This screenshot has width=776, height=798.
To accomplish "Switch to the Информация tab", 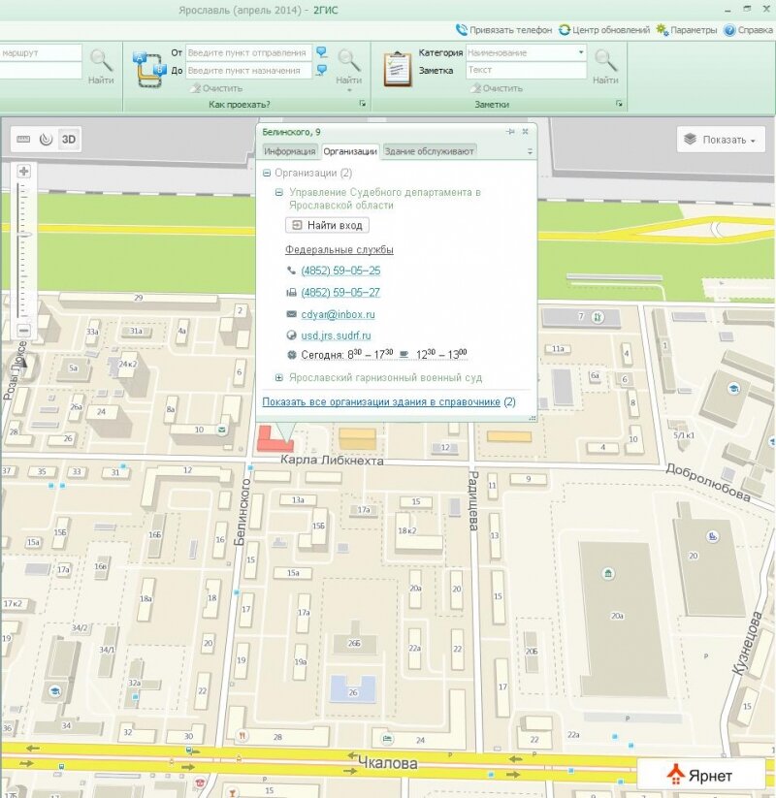I will coord(290,151).
